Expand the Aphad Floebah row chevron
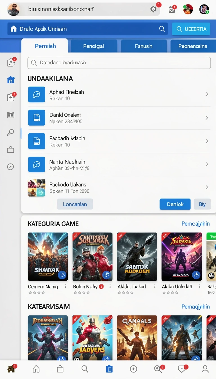Screen dimensions: 216x379 coord(207,94)
